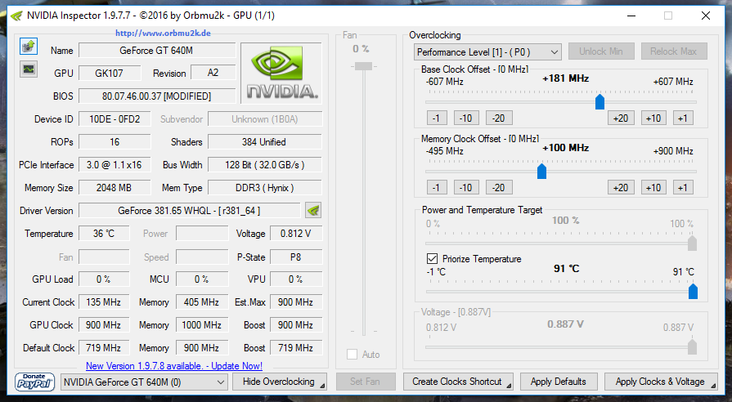The height and width of the screenshot is (402, 732).
Task: Click temperature target slider handle
Action: click(694, 291)
